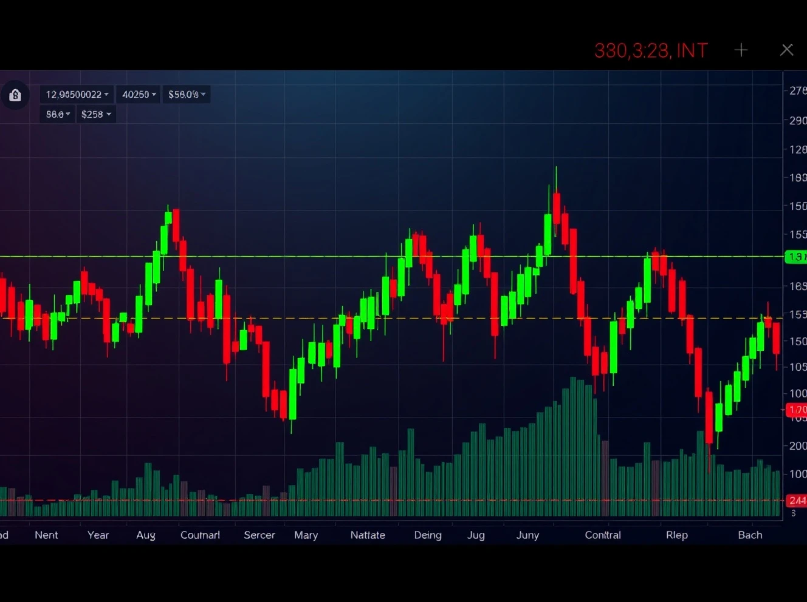Click the plus icon to add a symbol
Screen dimensions: 807x602
click(x=741, y=50)
